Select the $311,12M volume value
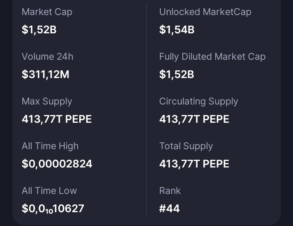293x226 pixels. (x=46, y=74)
